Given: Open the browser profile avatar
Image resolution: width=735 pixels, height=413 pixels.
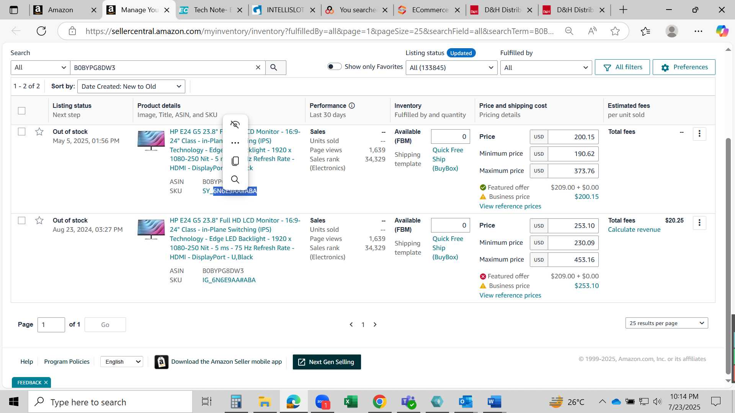Looking at the screenshot, I should click(672, 31).
